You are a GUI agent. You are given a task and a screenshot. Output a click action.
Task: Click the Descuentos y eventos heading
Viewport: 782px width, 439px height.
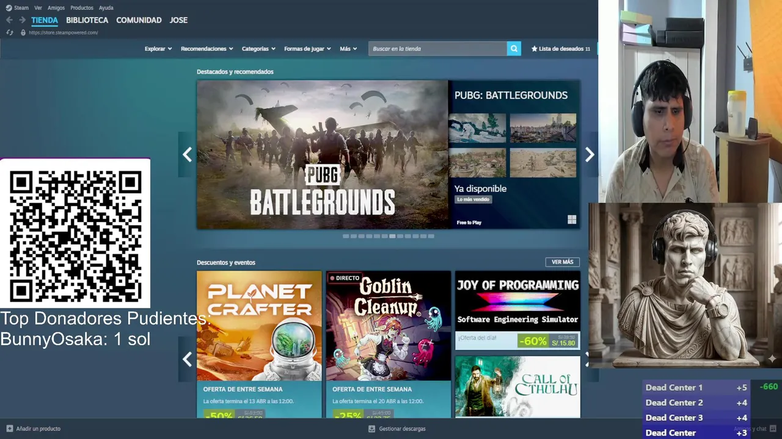(226, 263)
